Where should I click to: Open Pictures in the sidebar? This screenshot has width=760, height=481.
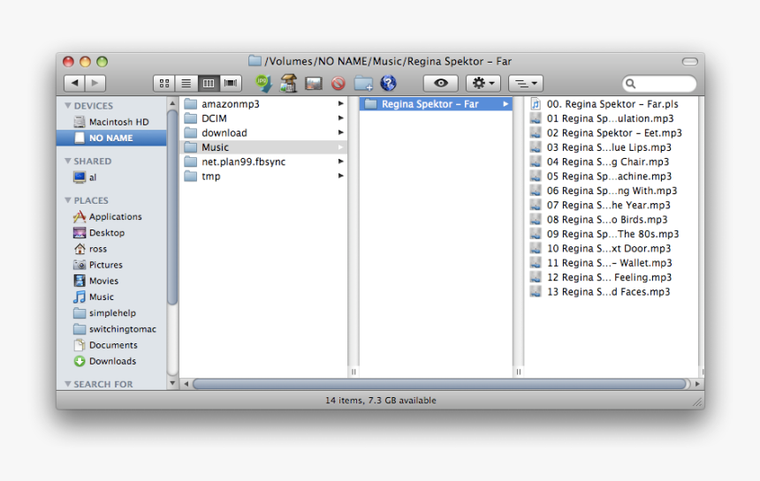(x=111, y=265)
